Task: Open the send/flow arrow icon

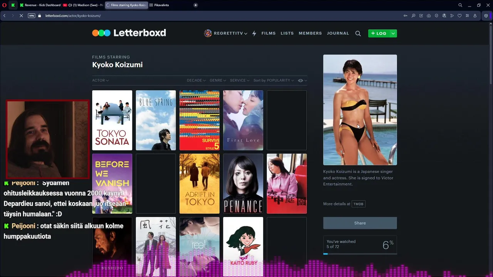Action: coord(452,16)
